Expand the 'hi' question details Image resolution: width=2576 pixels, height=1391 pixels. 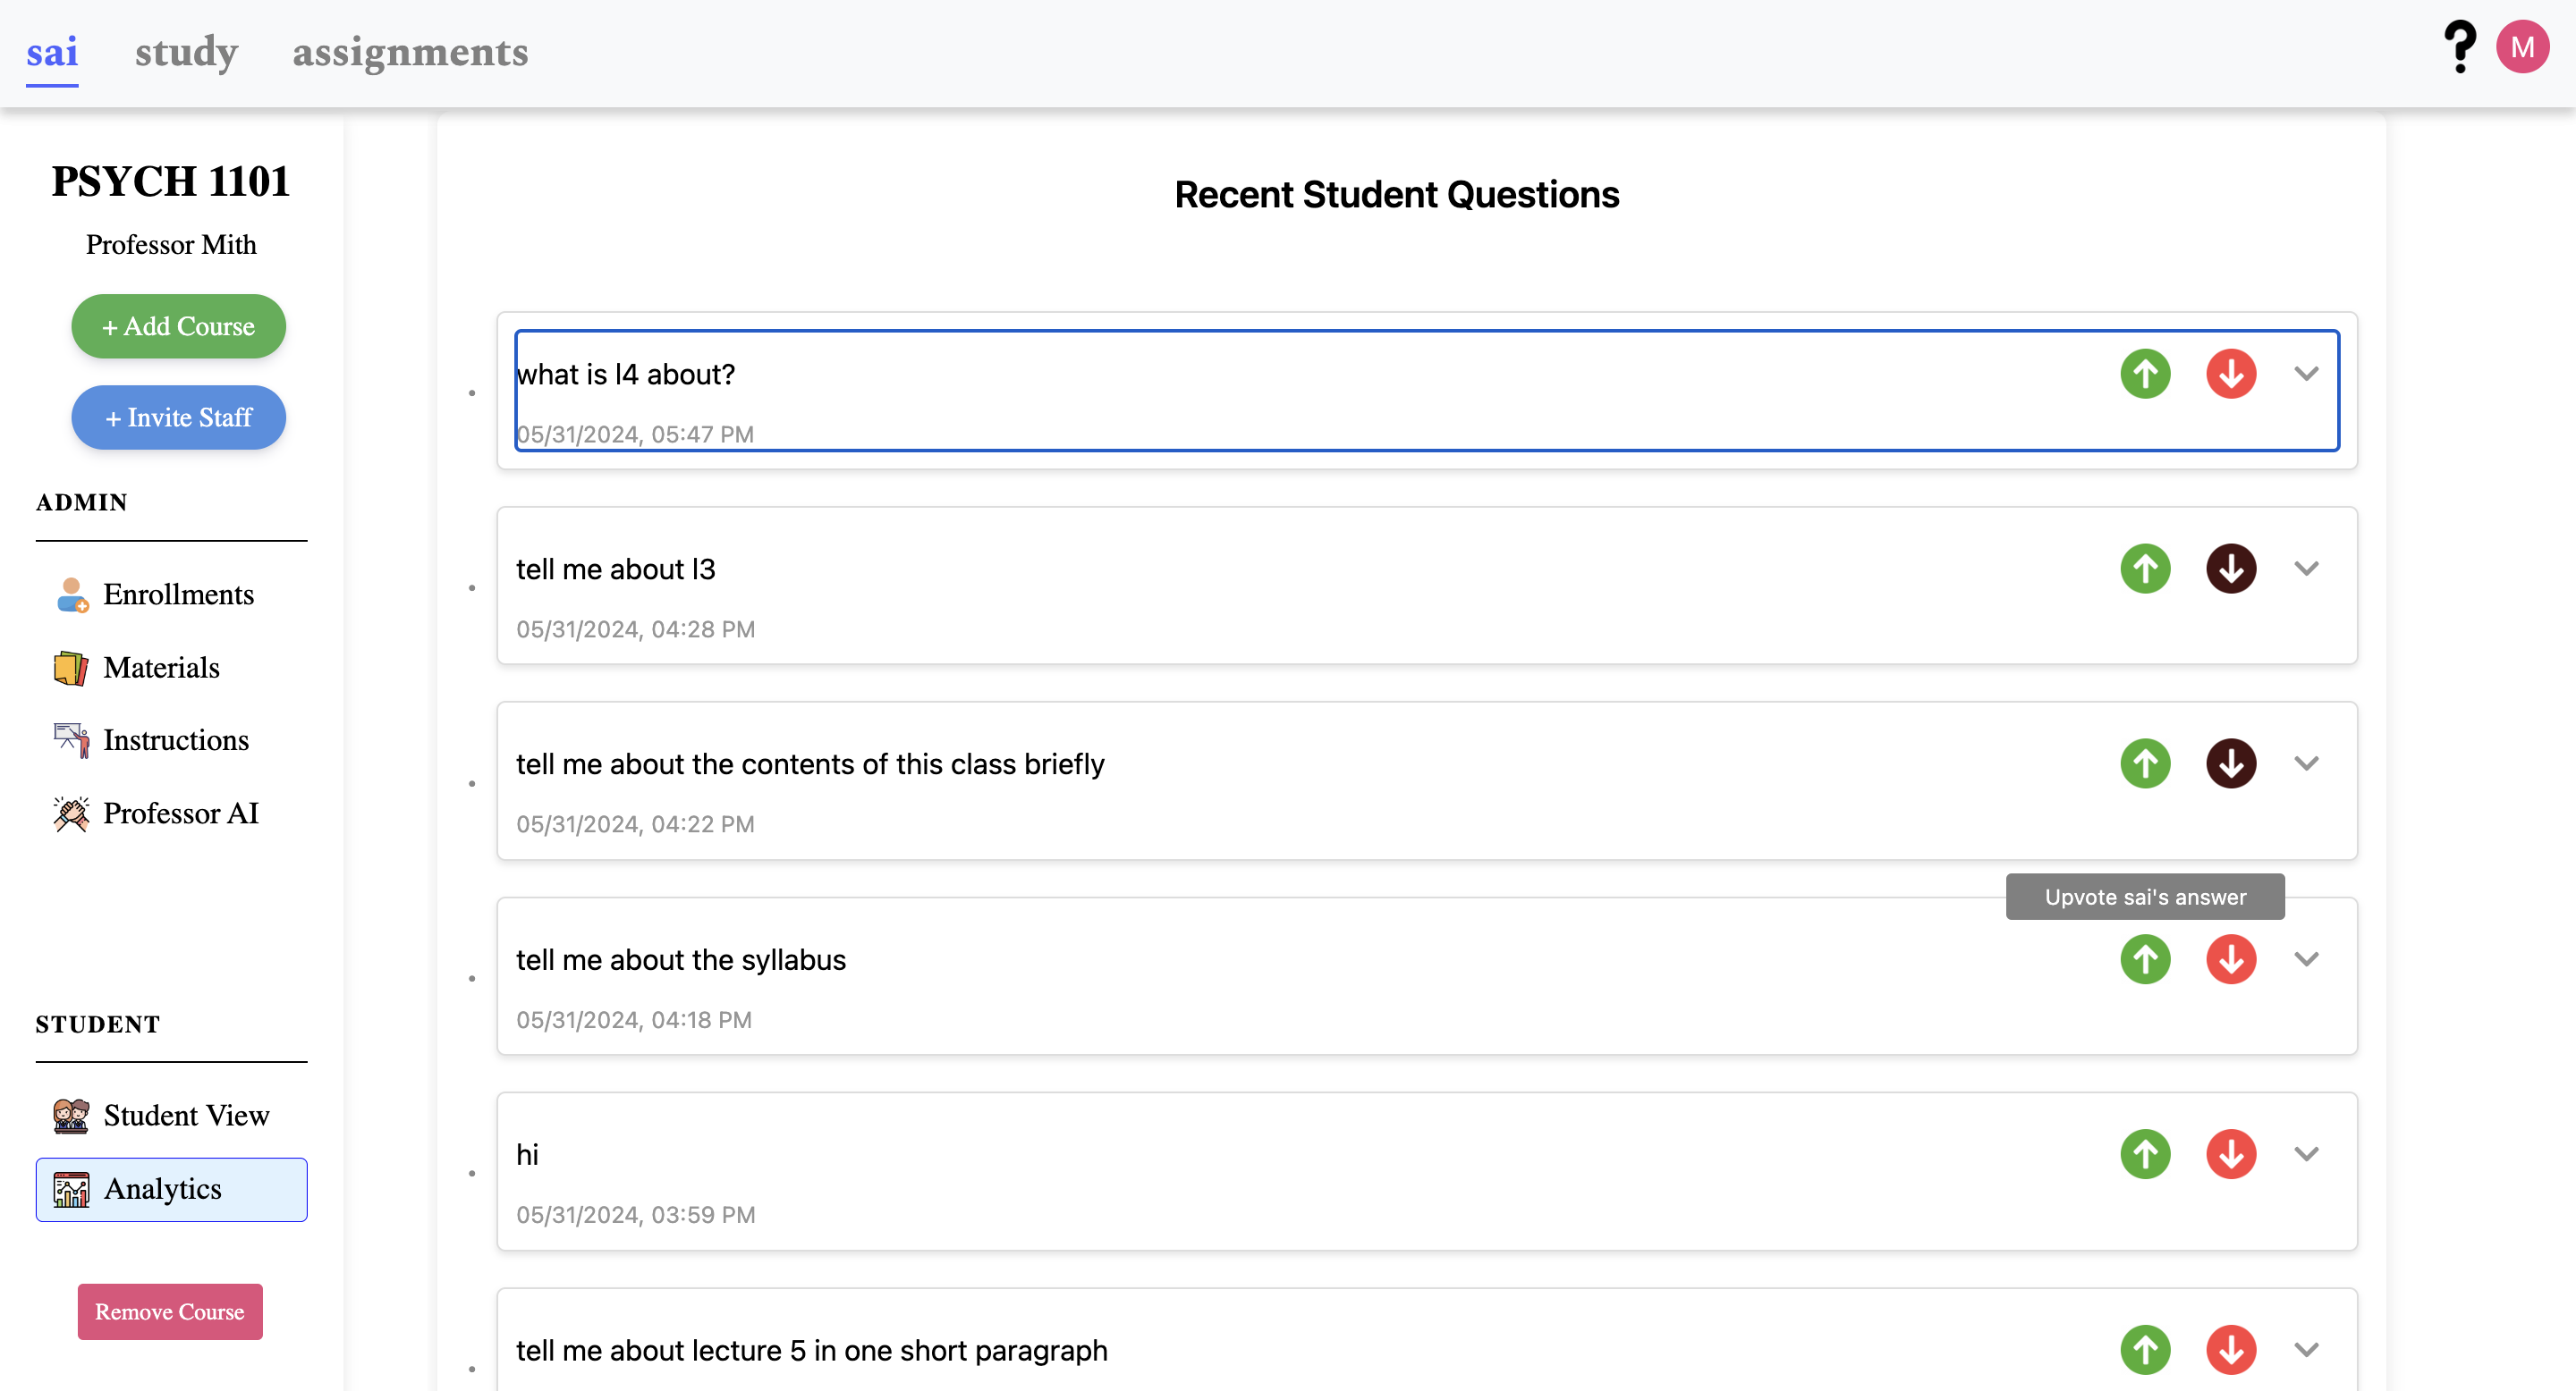pos(2306,1154)
